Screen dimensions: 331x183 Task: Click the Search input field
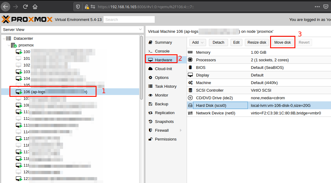tap(129, 19)
